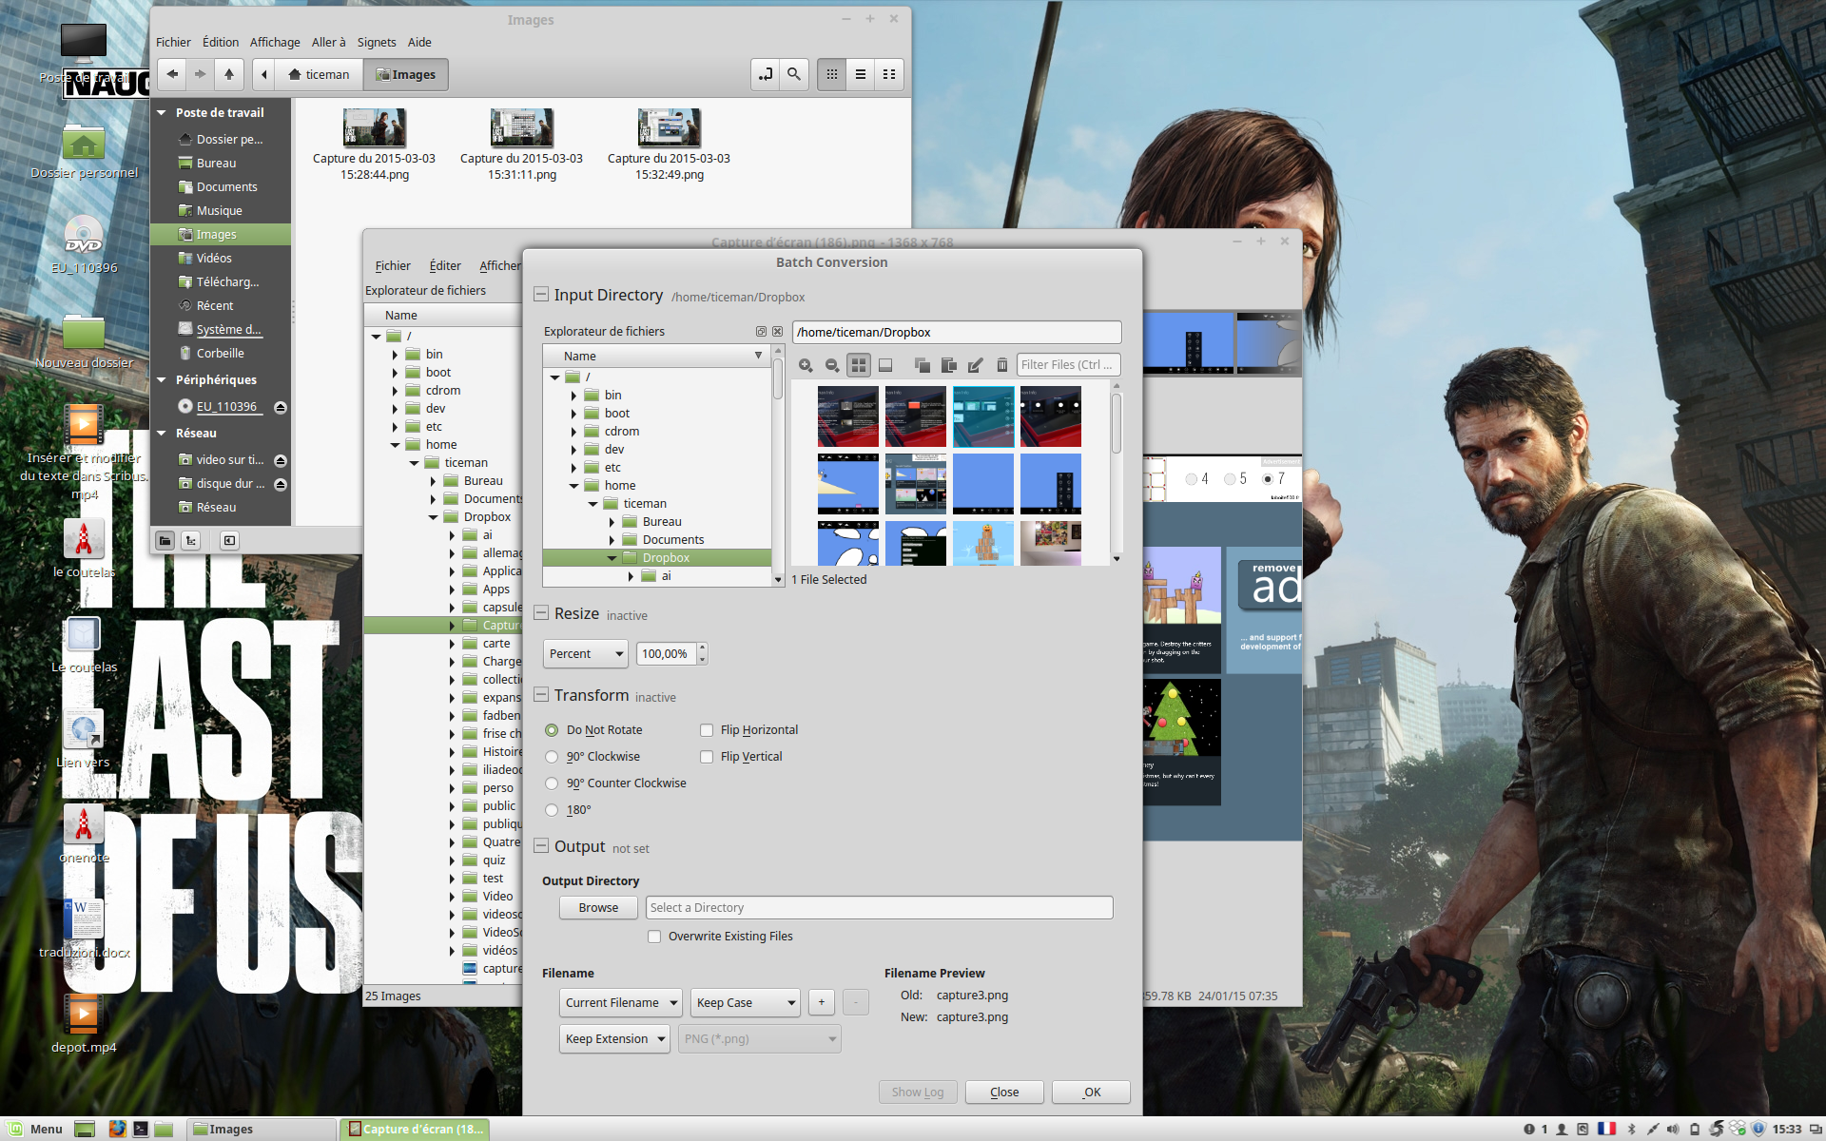
Task: Open search in Images file manager
Action: tap(794, 74)
